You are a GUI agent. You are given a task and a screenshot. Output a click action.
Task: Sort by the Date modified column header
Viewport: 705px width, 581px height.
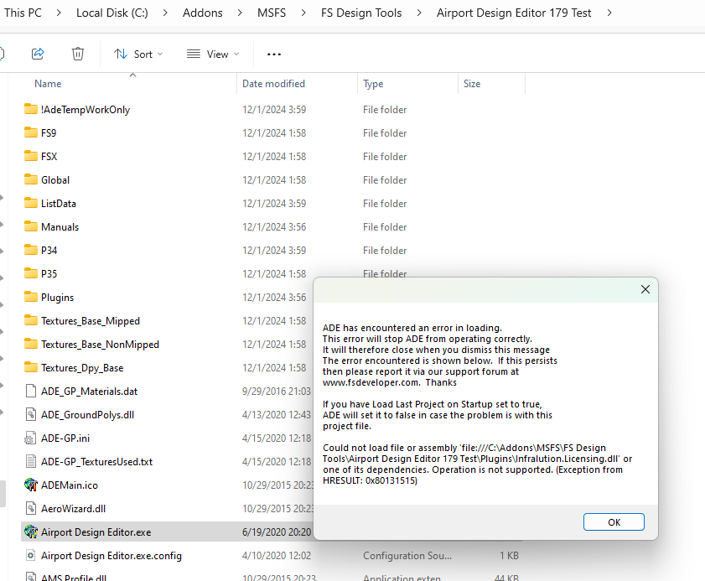tap(273, 84)
